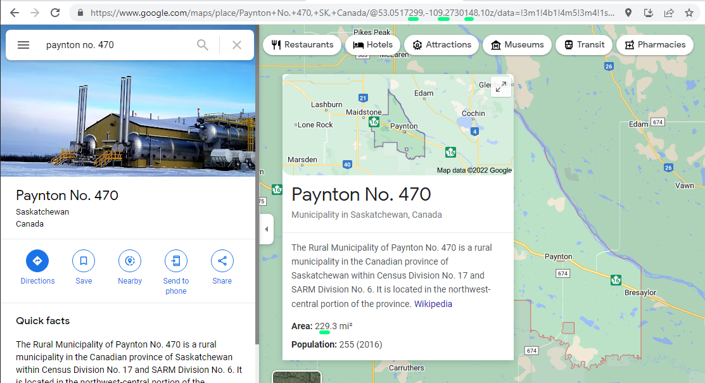Open the Paynton No. 470 photo
Screen dimensions: 705x383
point(128,118)
